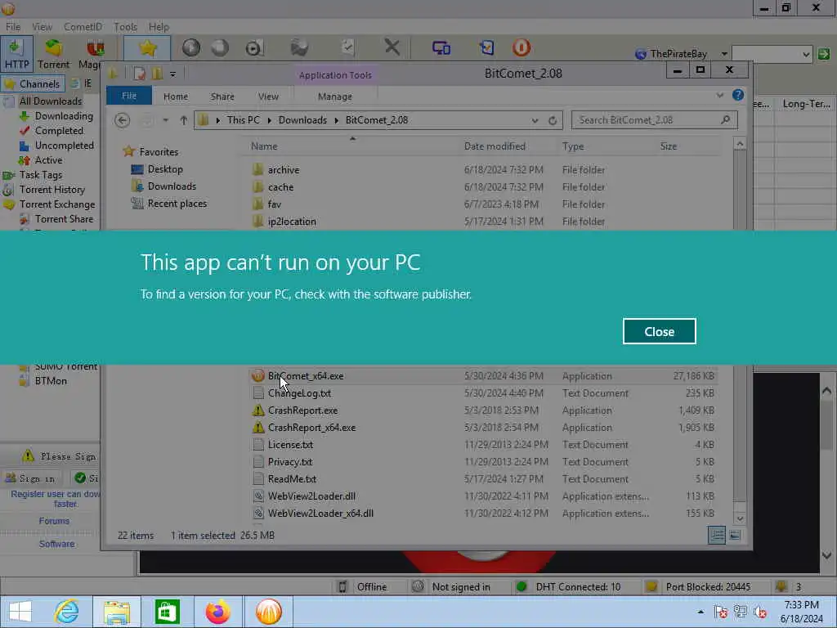Select Torrent History in the sidebar
The width and height of the screenshot is (837, 628).
[51, 190]
